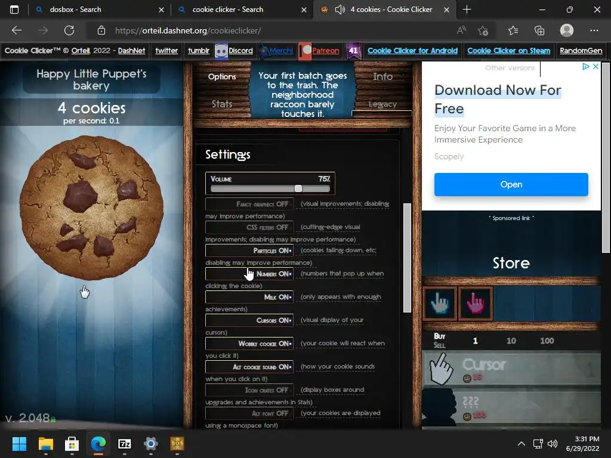This screenshot has width=611, height=458.
Task: Click the big chocolate chip cookie
Action: coord(91,207)
